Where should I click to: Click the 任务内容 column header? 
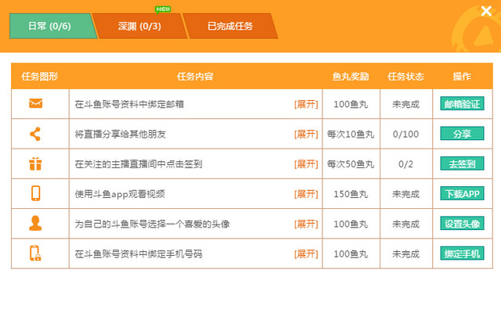pyautogui.click(x=195, y=77)
